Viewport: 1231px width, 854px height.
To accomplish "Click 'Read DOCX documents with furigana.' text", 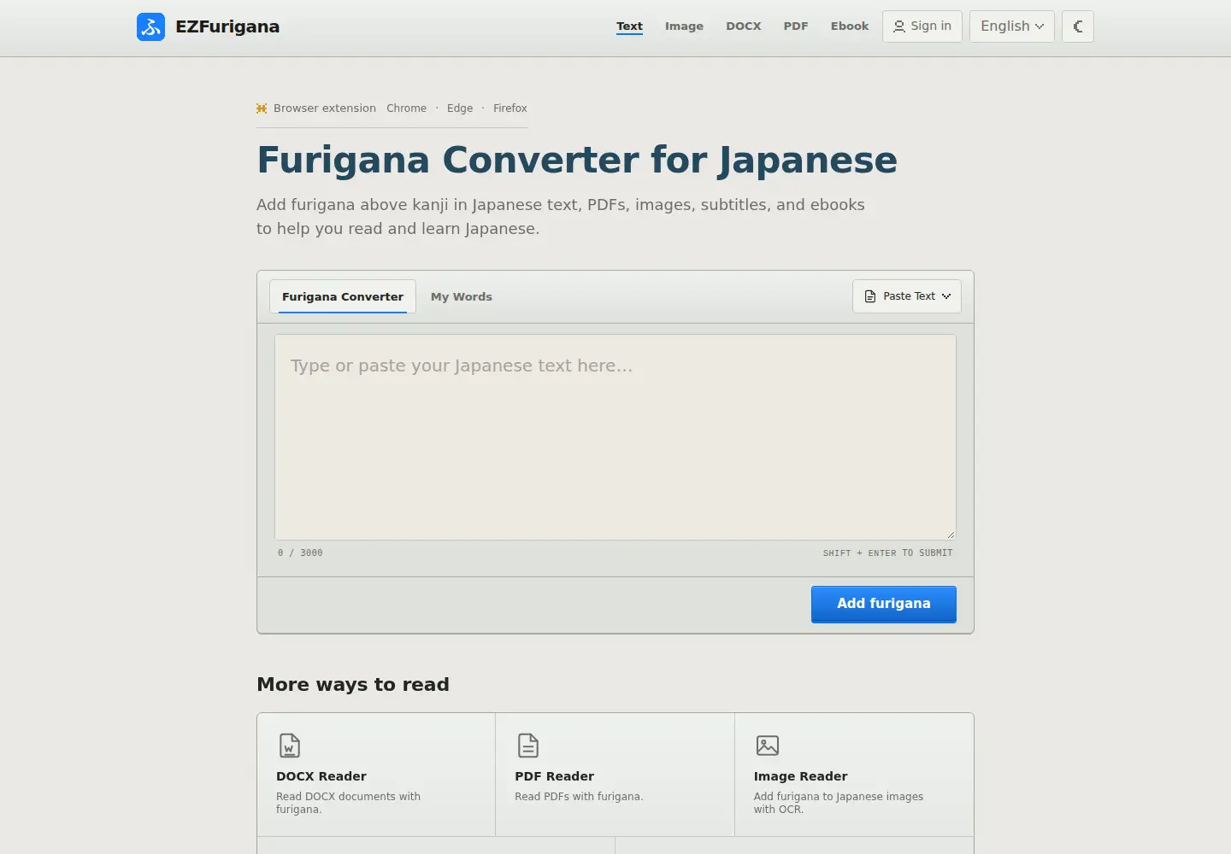I will point(348,803).
